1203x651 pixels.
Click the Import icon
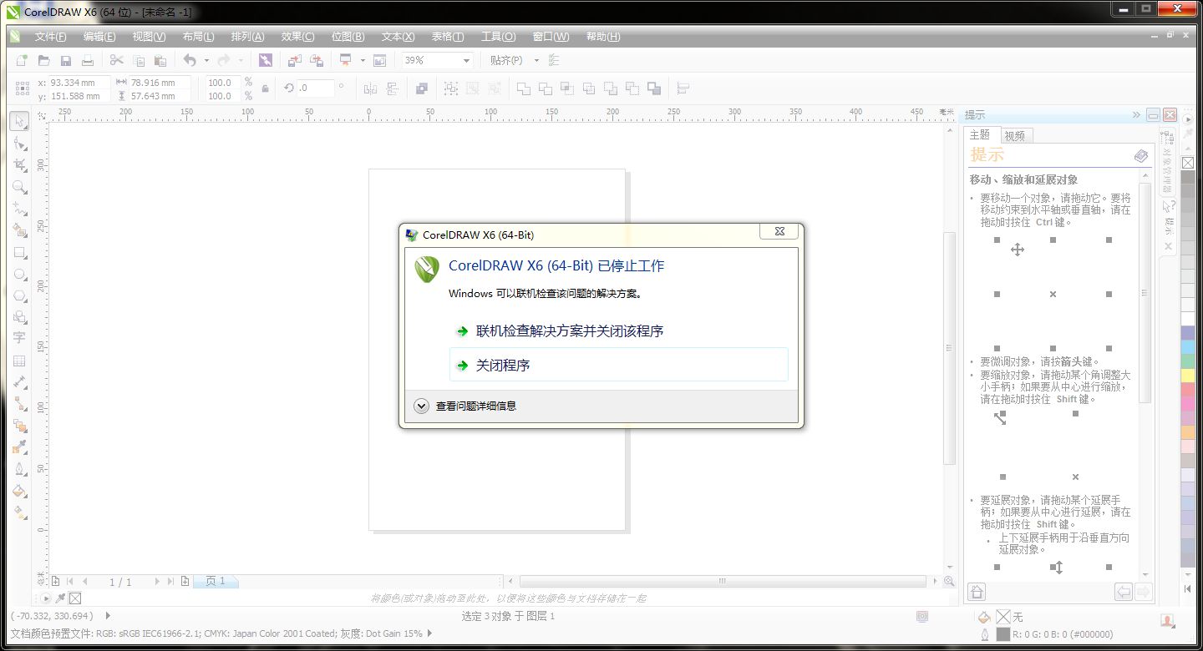tap(294, 60)
